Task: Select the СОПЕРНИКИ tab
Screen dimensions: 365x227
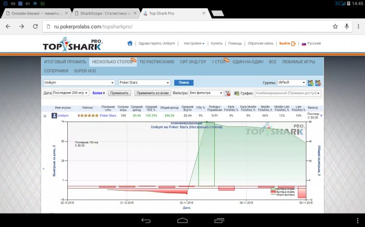Action: [x=56, y=71]
